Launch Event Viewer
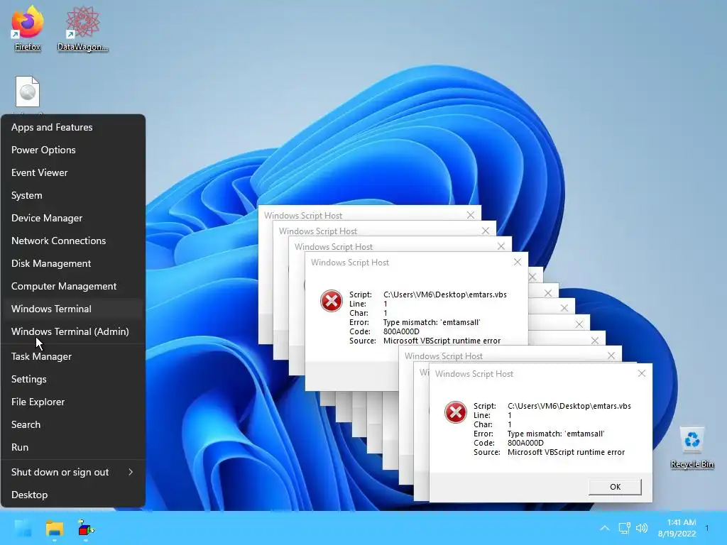 coord(73,172)
